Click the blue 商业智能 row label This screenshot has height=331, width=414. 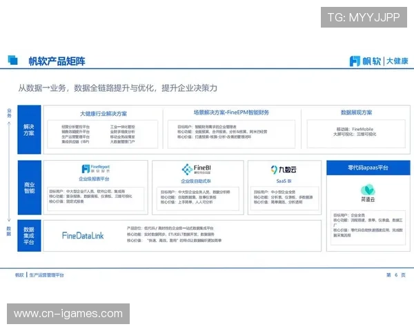click(29, 188)
